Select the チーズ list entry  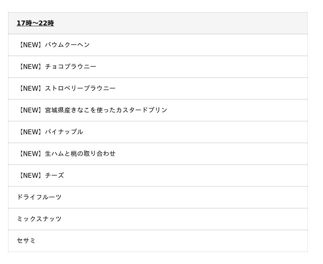[x=54, y=175]
